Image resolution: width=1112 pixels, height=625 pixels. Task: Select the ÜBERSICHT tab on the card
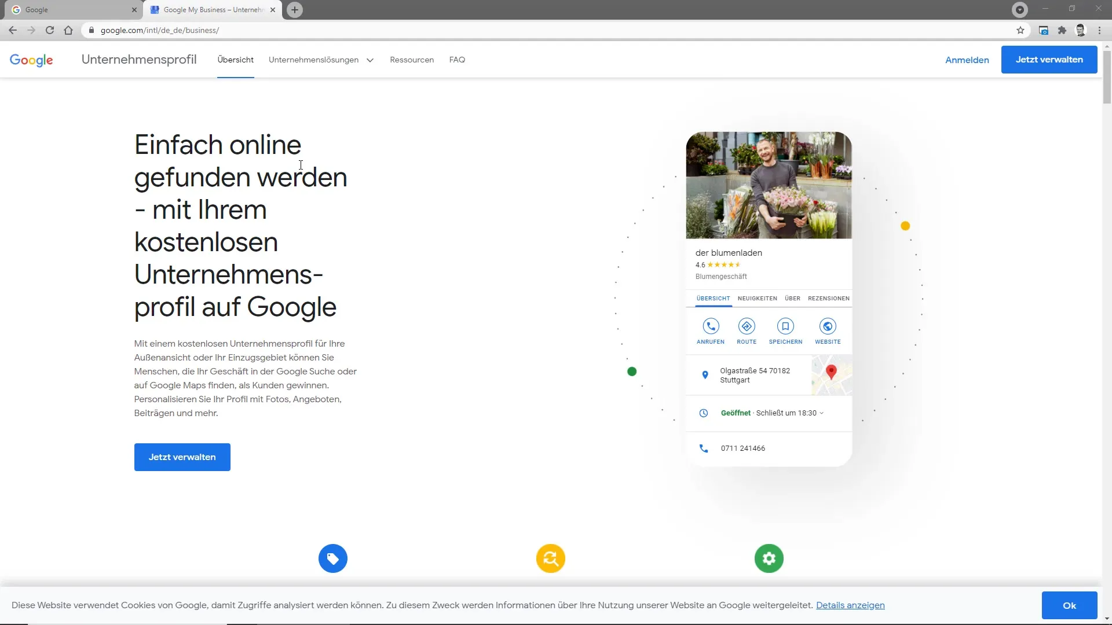coord(713,299)
